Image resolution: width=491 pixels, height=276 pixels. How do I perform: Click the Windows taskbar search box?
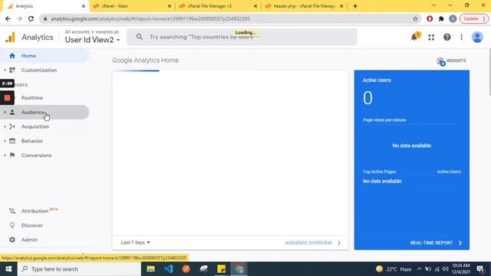(x=80, y=269)
